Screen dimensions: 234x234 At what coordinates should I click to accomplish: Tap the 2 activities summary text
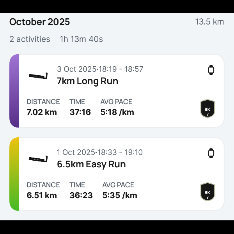pyautogui.click(x=30, y=39)
